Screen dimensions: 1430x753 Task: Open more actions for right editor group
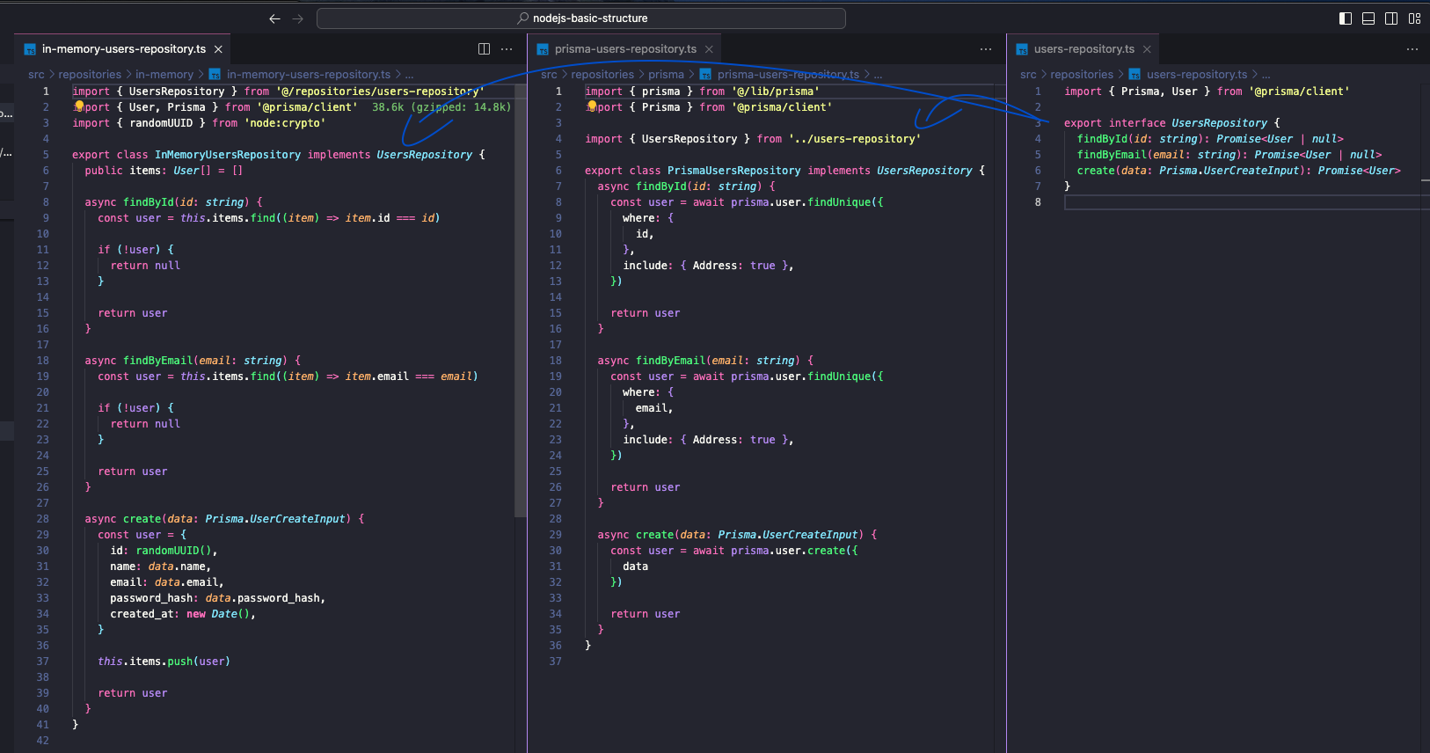coord(1412,49)
